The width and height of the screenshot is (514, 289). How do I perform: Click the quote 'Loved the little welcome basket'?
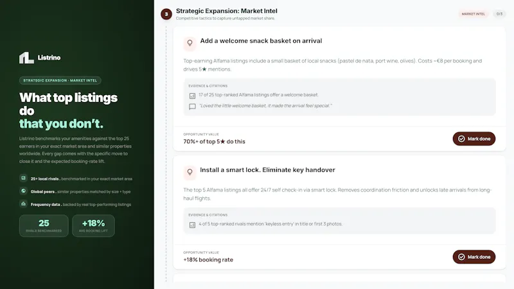coord(265,106)
